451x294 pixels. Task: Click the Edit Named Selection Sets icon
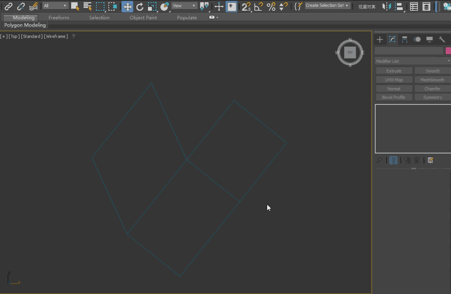pos(299,6)
